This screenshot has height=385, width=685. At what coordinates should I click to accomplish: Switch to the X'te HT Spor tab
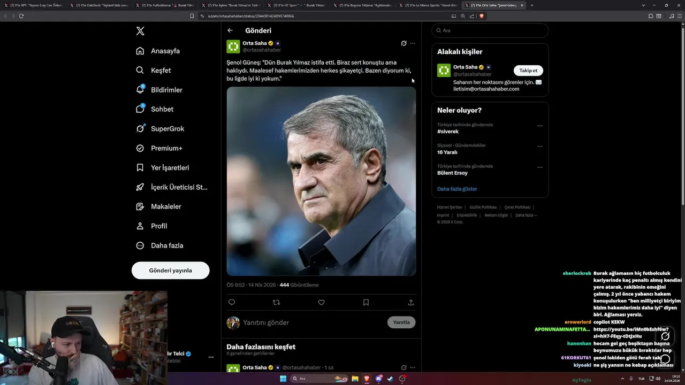[296, 5]
